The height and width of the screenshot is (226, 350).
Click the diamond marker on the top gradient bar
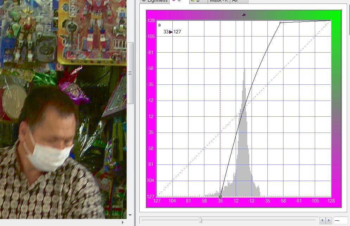(x=243, y=15)
